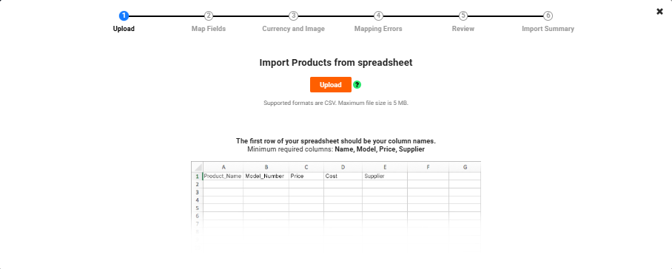Select step 6 circle in wizard
This screenshot has height=269, width=672.
(x=548, y=16)
